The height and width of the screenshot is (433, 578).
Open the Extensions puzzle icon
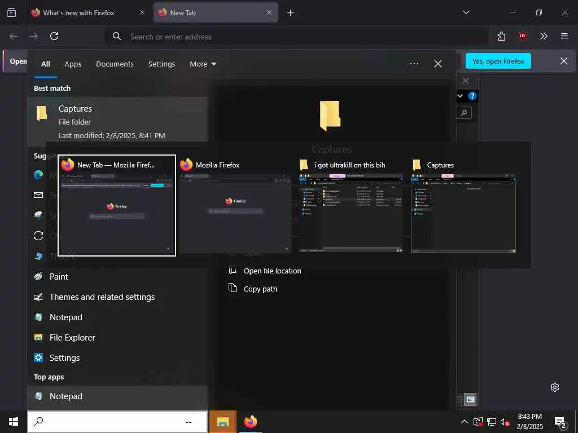[501, 36]
